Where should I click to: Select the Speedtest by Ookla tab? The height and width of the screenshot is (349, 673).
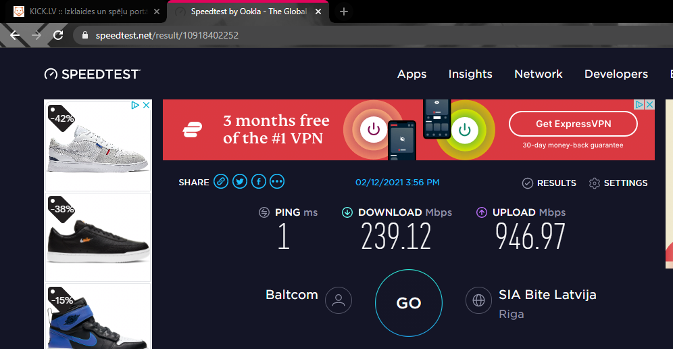coord(248,11)
